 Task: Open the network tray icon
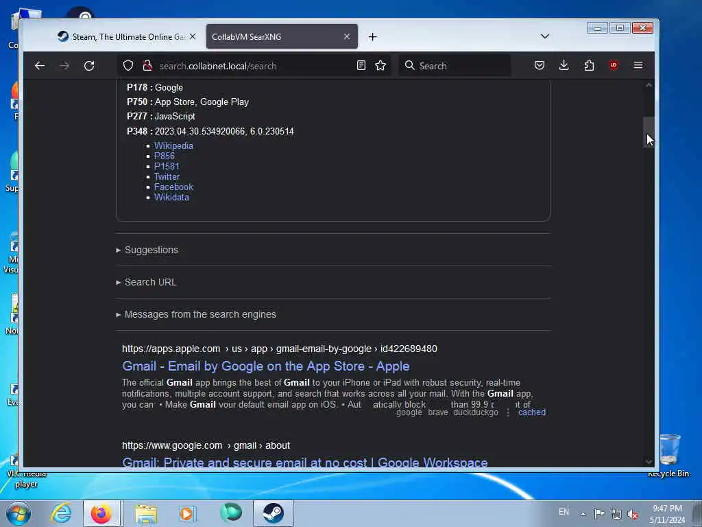click(x=616, y=514)
